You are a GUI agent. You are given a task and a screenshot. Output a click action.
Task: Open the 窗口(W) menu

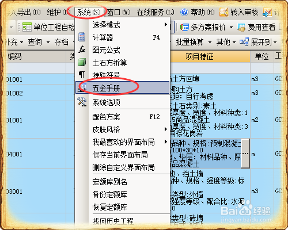click(x=119, y=12)
